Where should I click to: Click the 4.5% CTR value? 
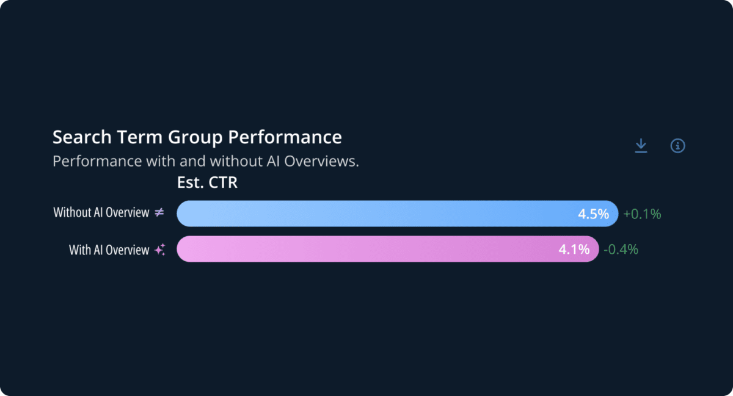[593, 214]
